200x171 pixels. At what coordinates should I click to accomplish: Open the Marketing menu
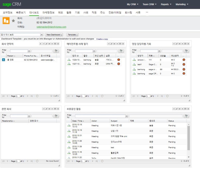pos(182,4)
